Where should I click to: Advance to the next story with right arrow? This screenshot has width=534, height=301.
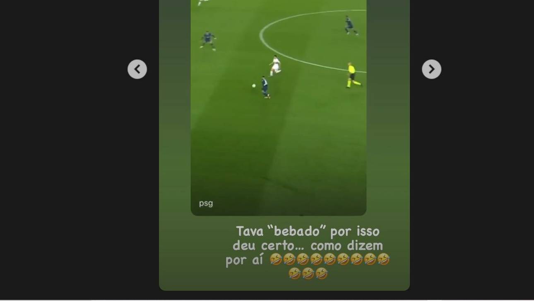[431, 69]
